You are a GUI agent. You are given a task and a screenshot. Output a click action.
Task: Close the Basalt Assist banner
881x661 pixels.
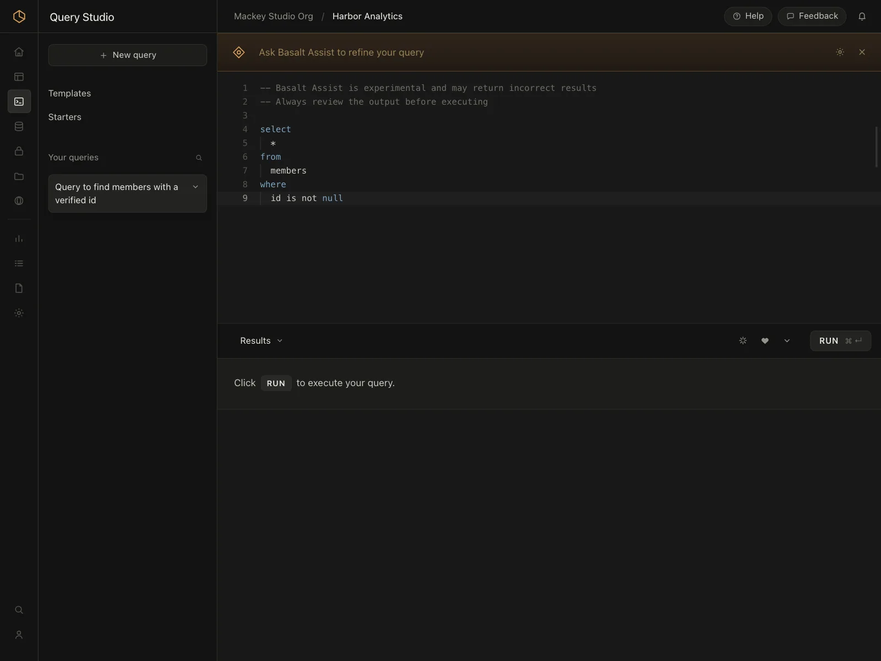click(862, 52)
